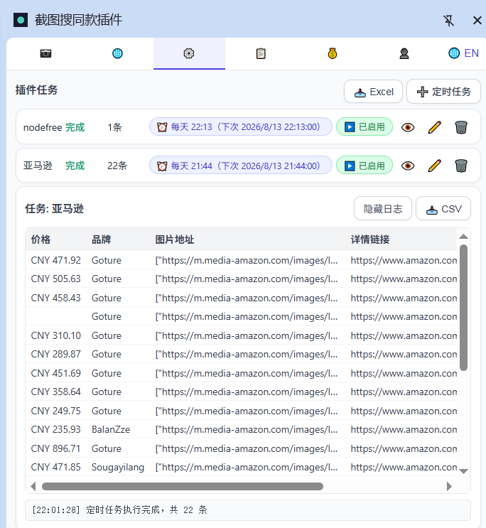Screen dimensions: 486x528
Task: Edit nodefree task with pencil icon
Action: 434,127
